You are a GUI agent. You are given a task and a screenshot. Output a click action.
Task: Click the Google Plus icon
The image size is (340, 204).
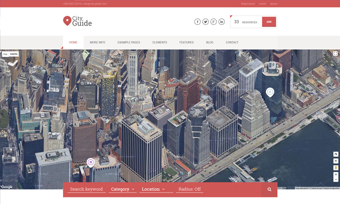pyautogui.click(x=214, y=22)
